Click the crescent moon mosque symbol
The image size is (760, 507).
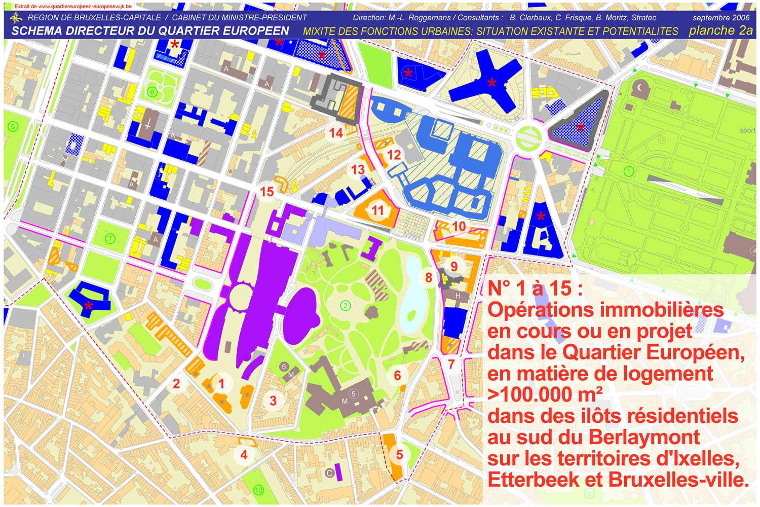click(641, 87)
